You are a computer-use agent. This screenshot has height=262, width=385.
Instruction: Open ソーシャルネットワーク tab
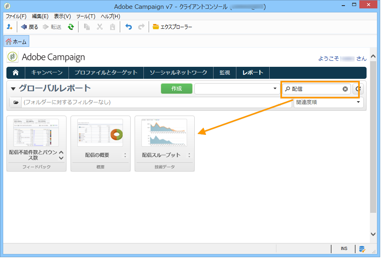point(179,72)
